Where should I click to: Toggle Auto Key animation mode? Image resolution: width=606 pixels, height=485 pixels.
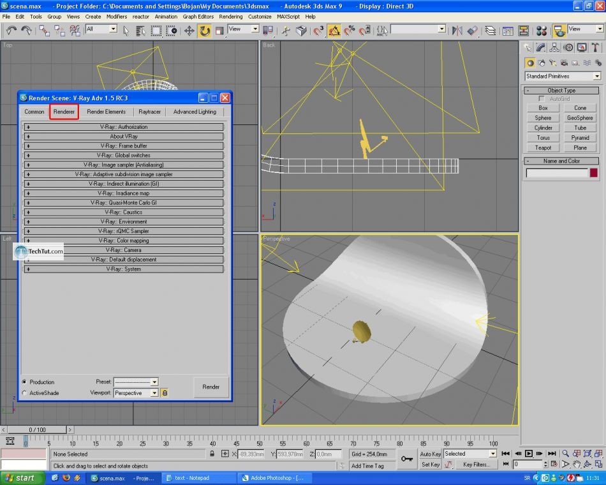tap(430, 454)
